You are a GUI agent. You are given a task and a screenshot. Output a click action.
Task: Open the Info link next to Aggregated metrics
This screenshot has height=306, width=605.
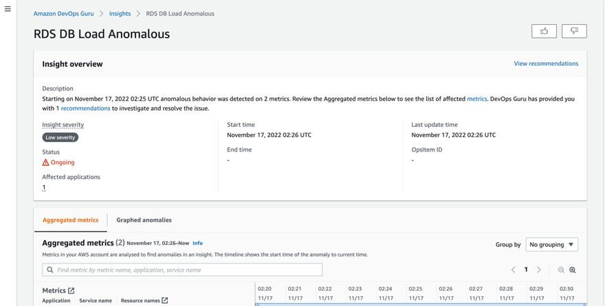[x=197, y=244]
